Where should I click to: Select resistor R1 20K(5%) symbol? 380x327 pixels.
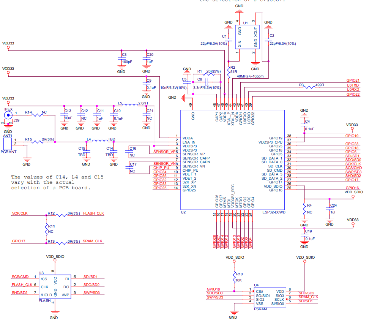pyautogui.click(x=208, y=73)
